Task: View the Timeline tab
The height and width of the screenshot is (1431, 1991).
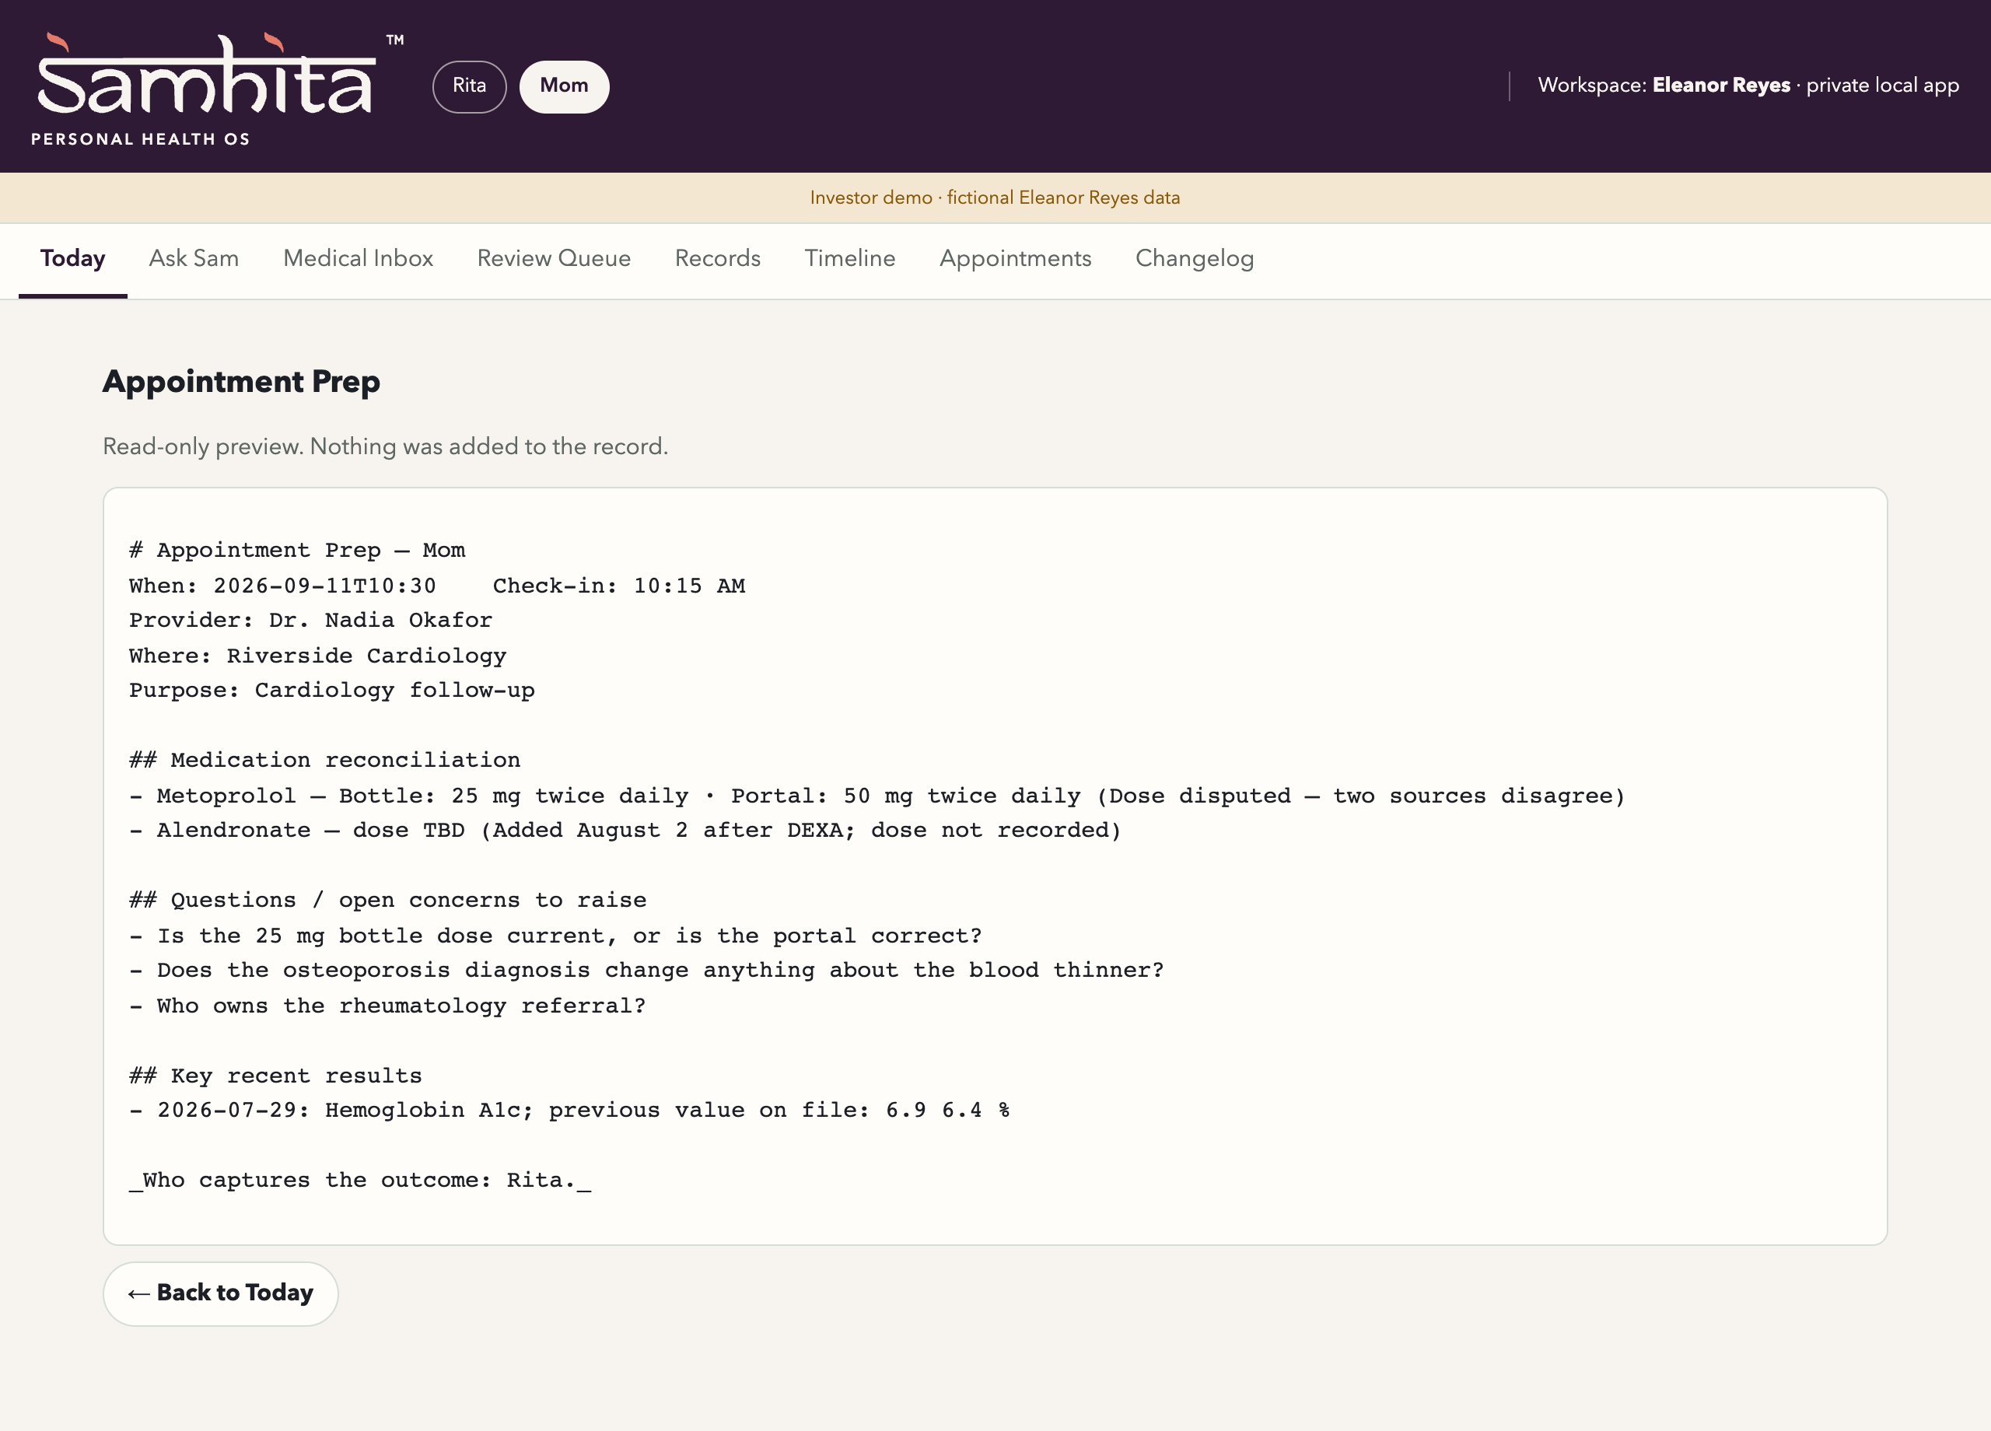Action: 850,259
